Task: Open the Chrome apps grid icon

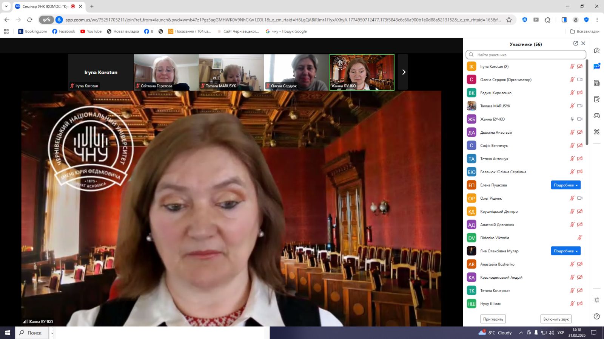Action: [x=6, y=31]
